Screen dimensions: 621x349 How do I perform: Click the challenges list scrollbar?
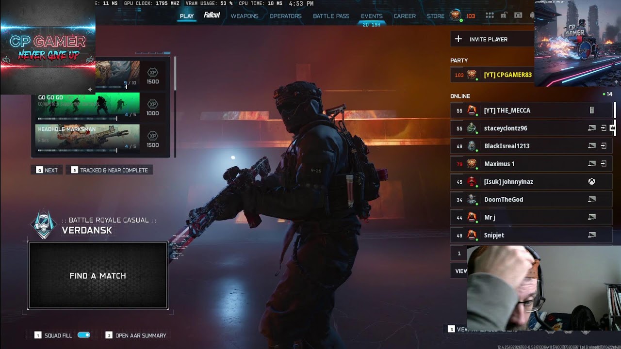(x=175, y=107)
